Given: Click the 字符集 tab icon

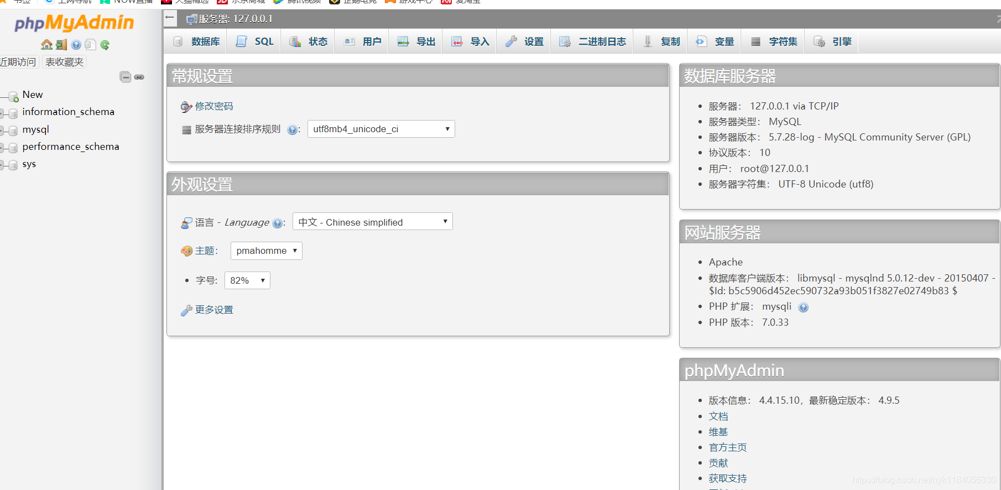Looking at the screenshot, I should [755, 41].
